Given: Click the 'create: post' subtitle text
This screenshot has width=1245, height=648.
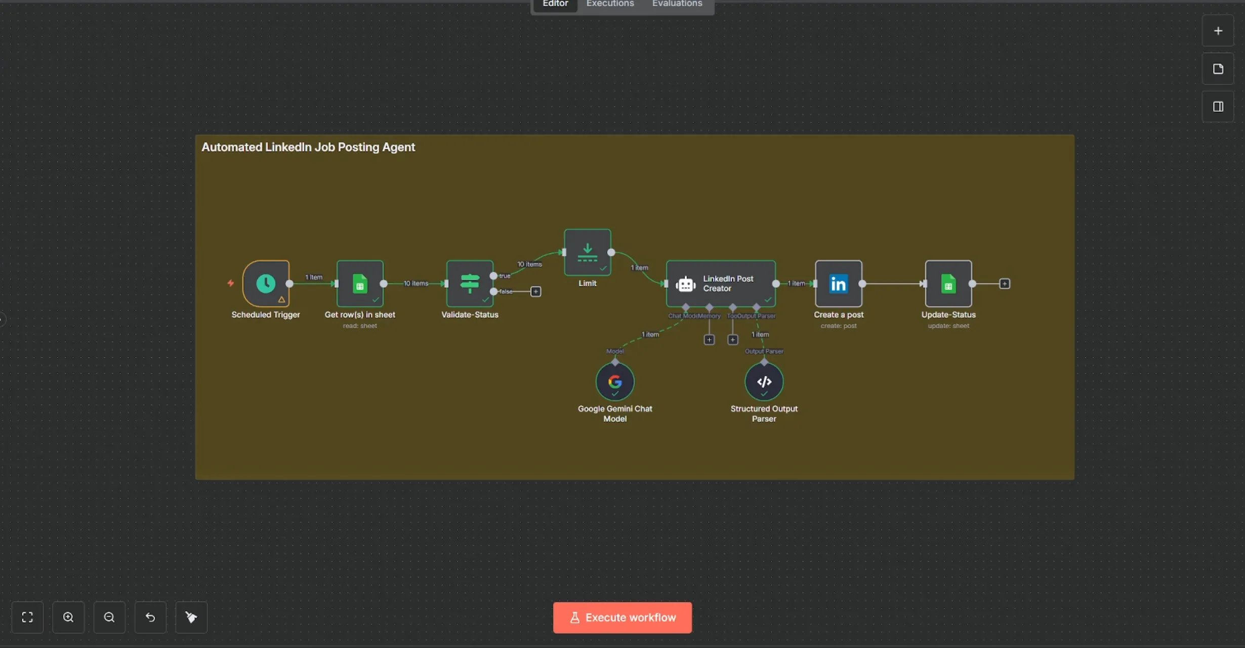Looking at the screenshot, I should coord(839,326).
